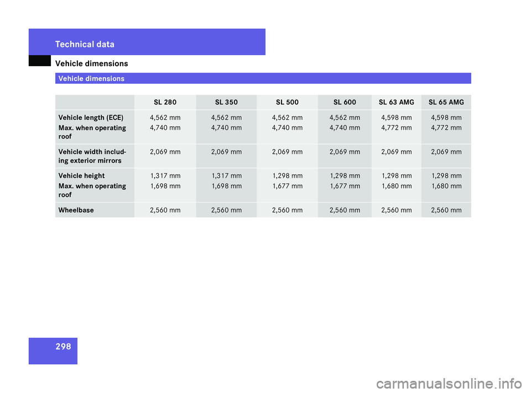Select SL 280 vehicle length '4,562 mm'
531x393 pixels.
tap(165, 118)
